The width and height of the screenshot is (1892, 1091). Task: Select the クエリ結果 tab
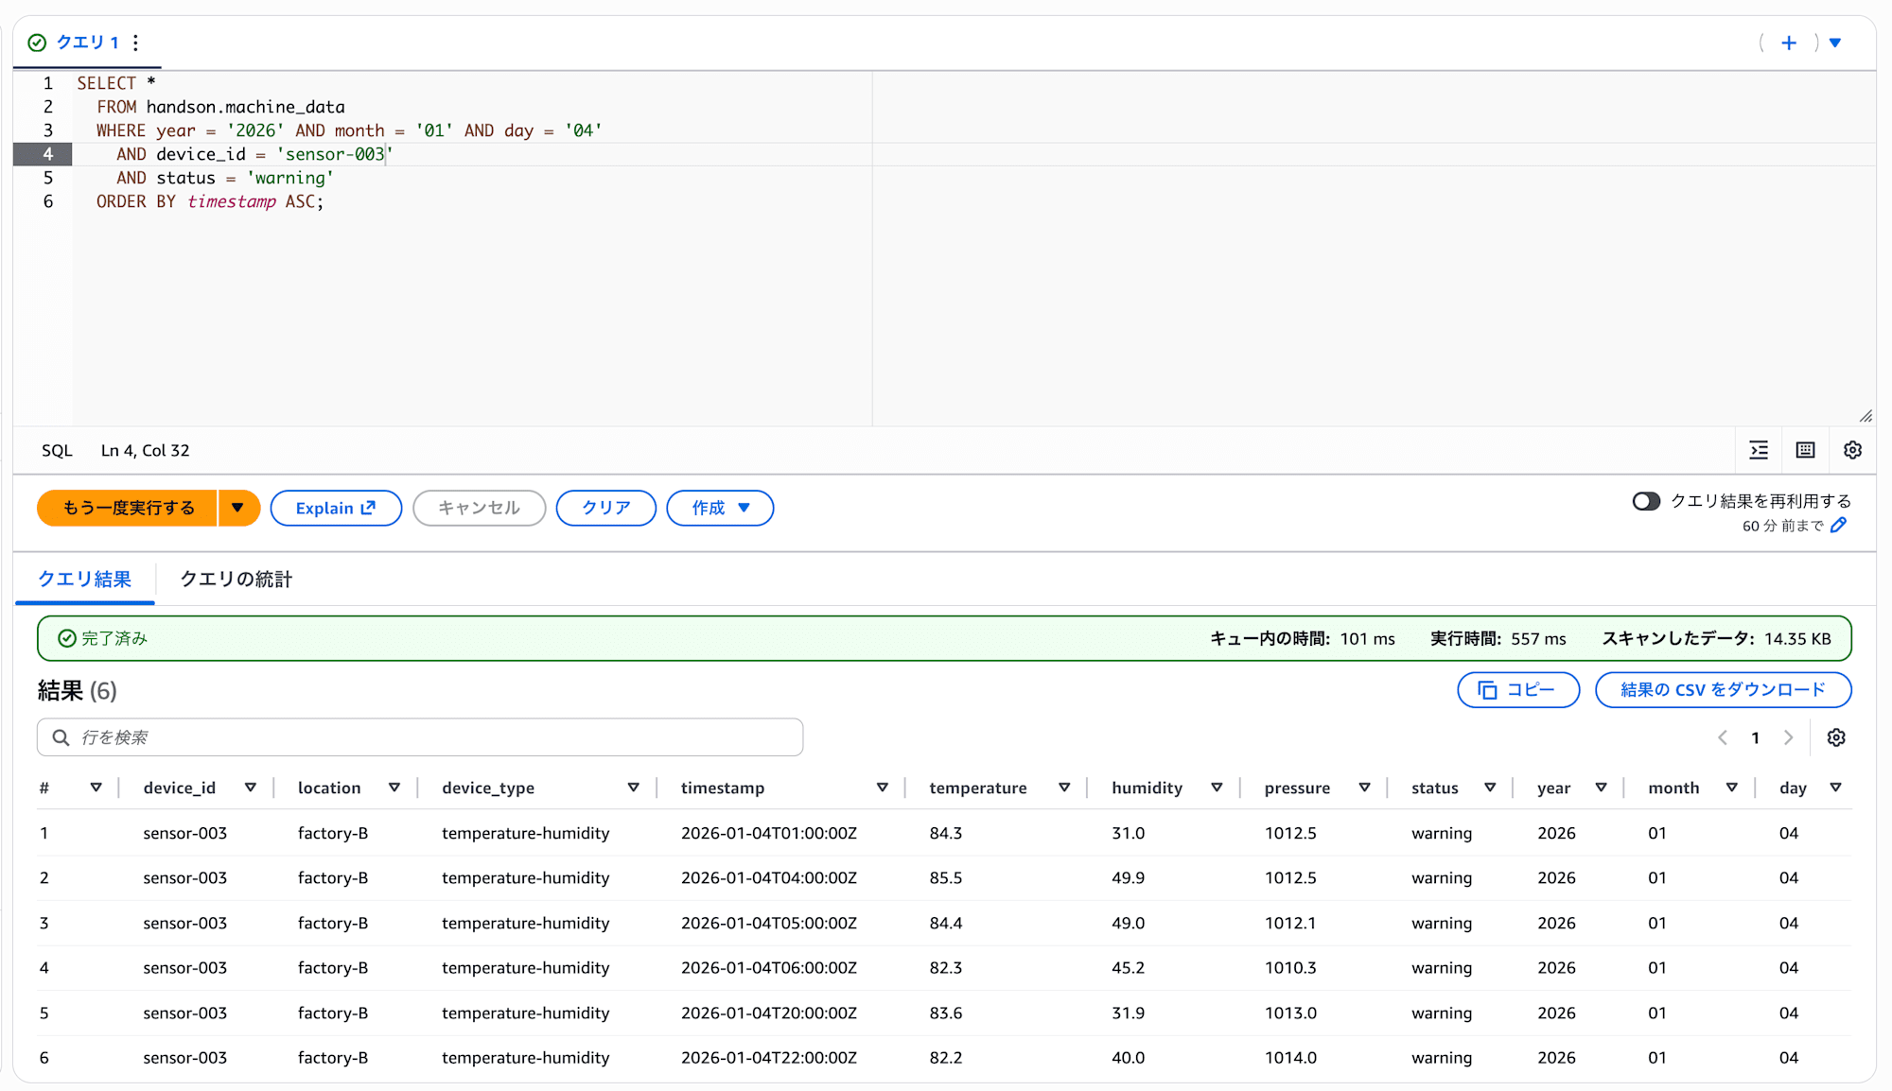coord(84,579)
